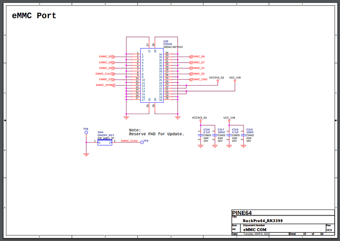Click the TP8 test point circle
The image size is (340, 241).
86,132
